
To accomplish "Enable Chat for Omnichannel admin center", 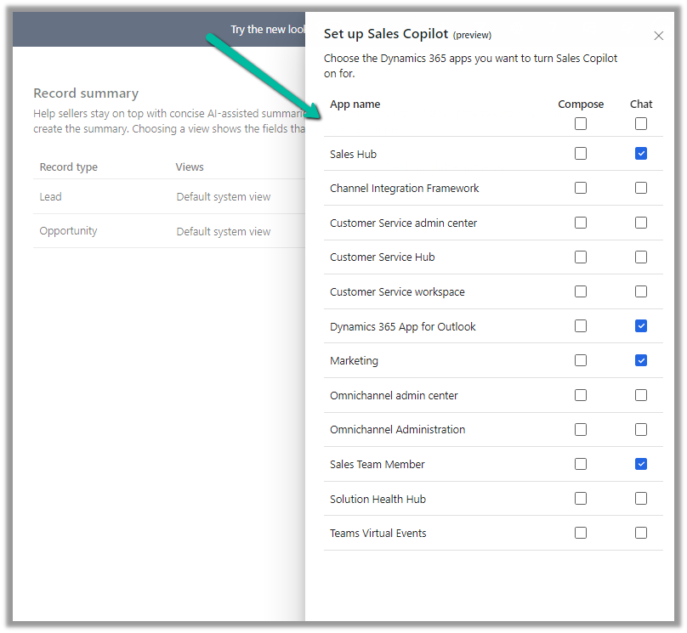I will pos(641,395).
